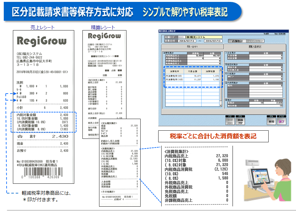This screenshot has height=212, width=296.
Task: Click the RegiGrow logo on the settlement receipt
Action: point(104,36)
